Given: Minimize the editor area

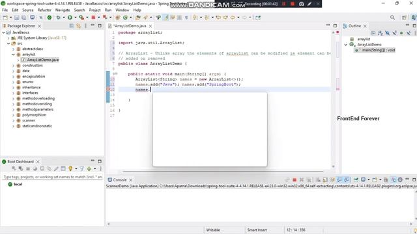Looking at the screenshot, I should 328,25.
